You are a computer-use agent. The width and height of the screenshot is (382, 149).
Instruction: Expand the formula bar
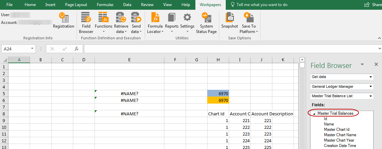pos(380,49)
